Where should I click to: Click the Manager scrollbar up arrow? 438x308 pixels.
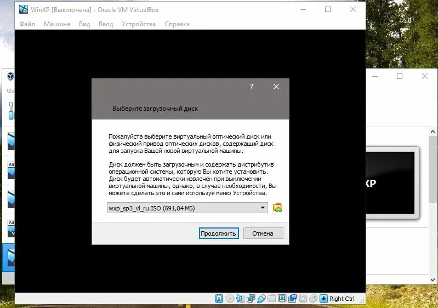click(x=433, y=132)
